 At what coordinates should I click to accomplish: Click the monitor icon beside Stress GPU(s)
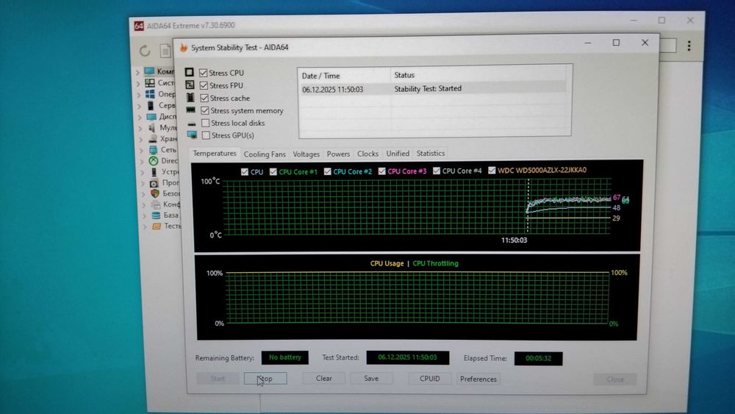(192, 135)
